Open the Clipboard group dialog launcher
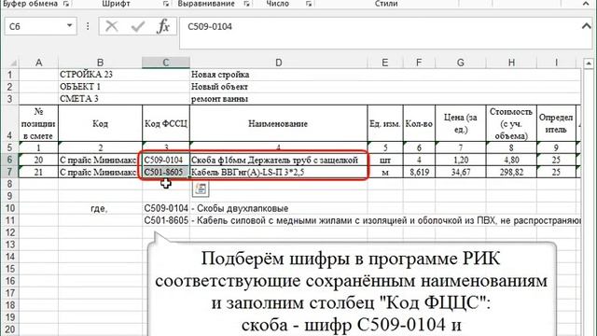Screen dimensions: 597x336 (66, 4)
